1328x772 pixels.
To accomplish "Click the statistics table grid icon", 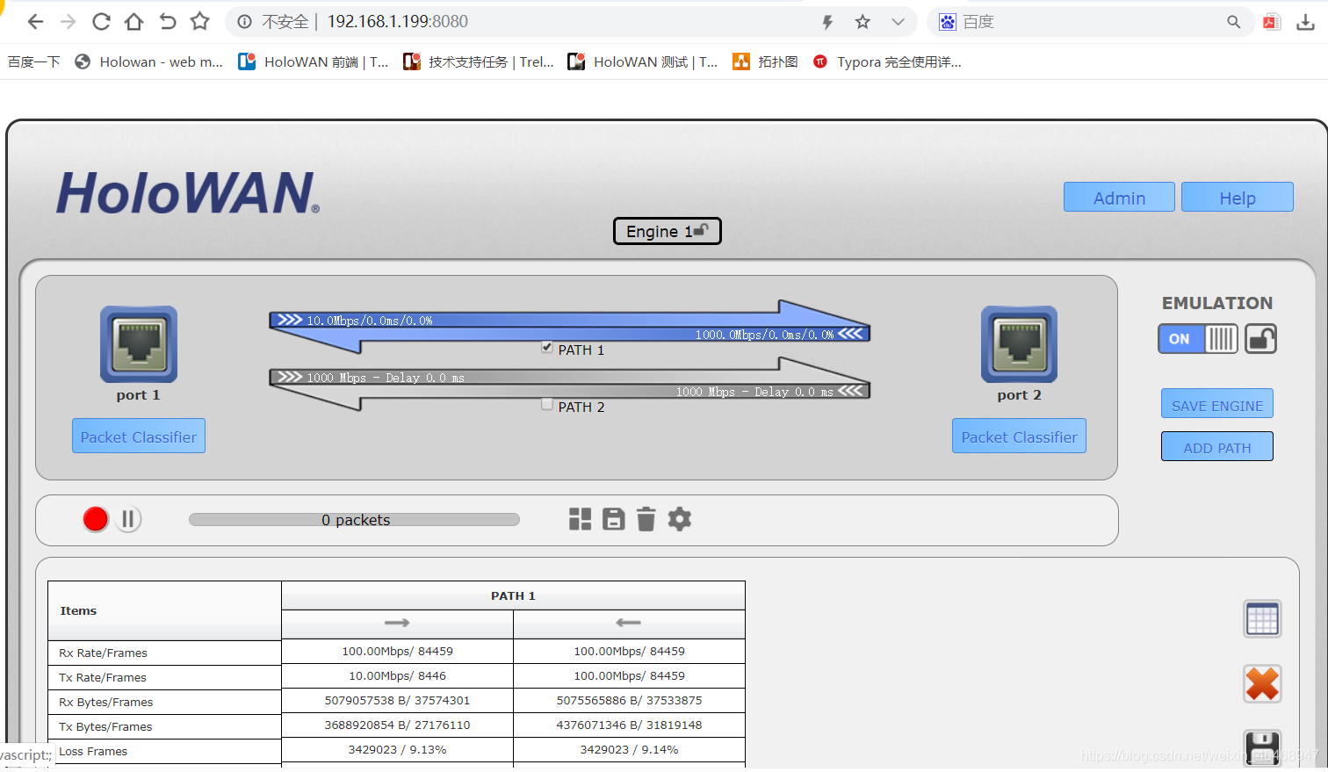I will 1262,619.
